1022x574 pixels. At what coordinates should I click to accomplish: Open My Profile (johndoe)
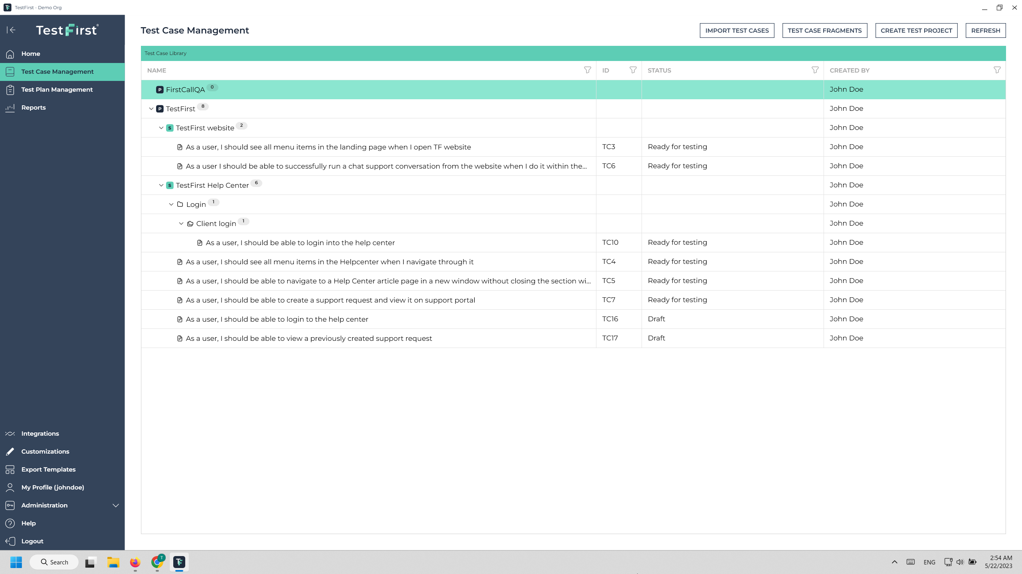click(x=52, y=487)
